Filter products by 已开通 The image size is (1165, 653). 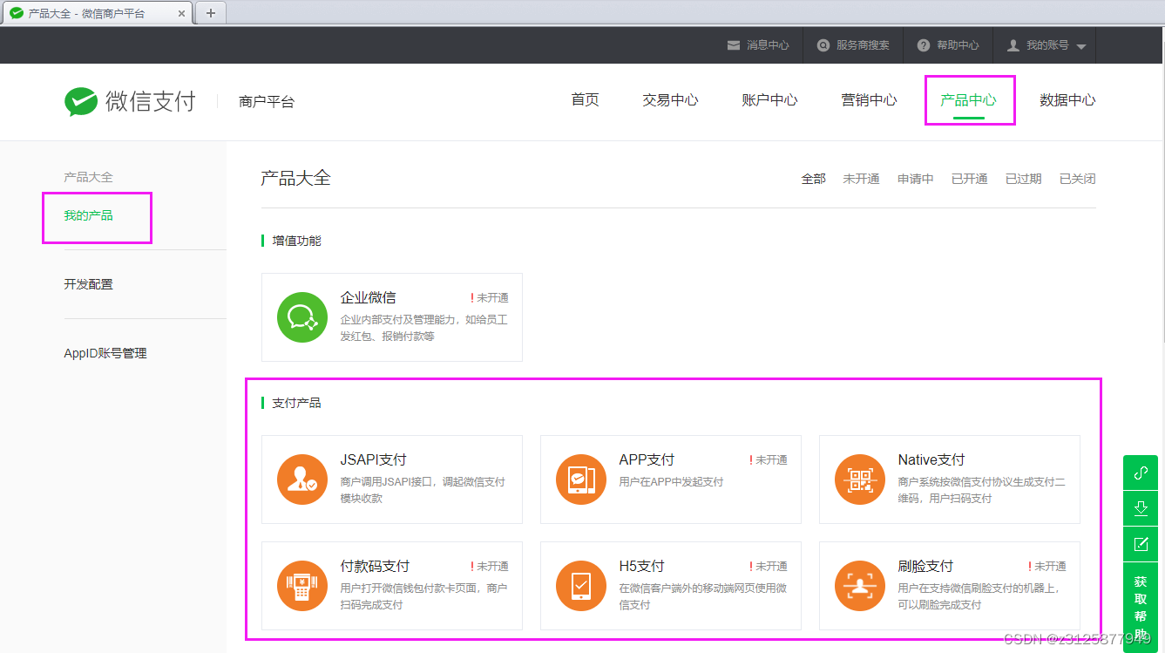pyautogui.click(x=969, y=179)
